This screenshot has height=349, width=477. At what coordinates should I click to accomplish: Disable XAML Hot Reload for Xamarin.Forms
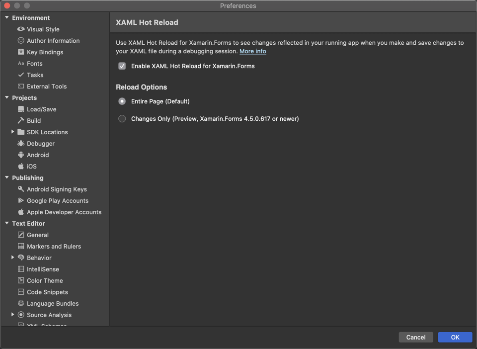point(122,66)
